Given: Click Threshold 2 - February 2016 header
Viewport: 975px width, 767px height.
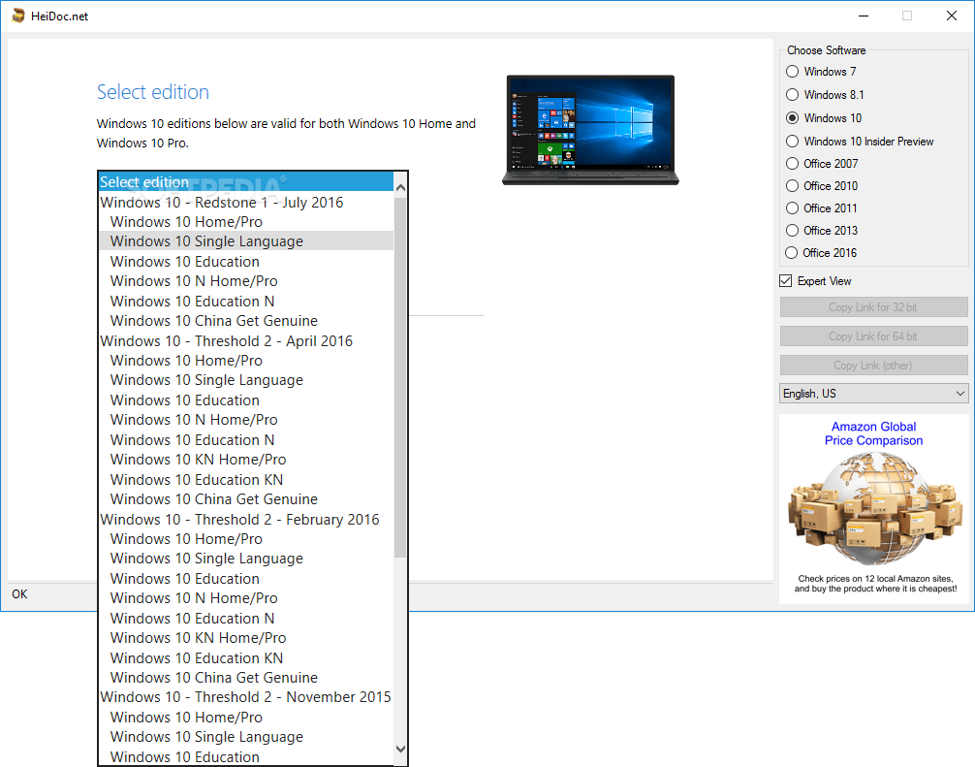Looking at the screenshot, I should (246, 520).
